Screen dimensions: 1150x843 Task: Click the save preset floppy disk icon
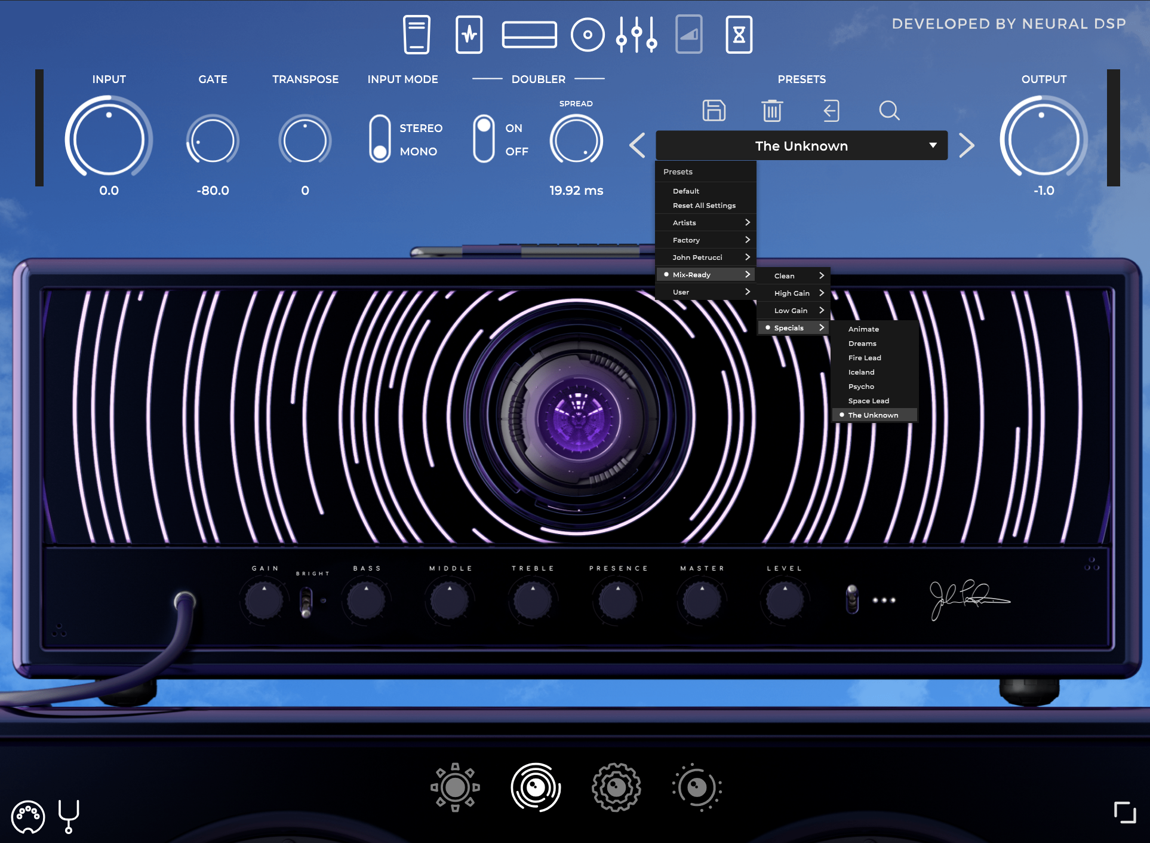pos(714,111)
